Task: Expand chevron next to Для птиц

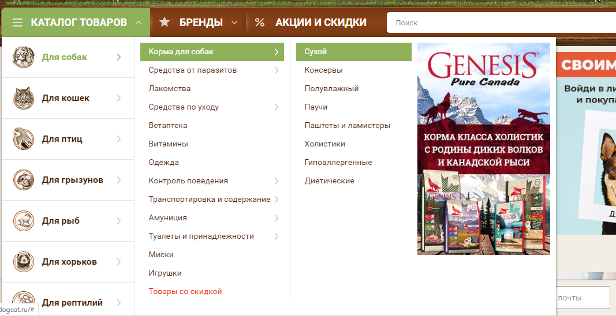Action: coord(119,139)
